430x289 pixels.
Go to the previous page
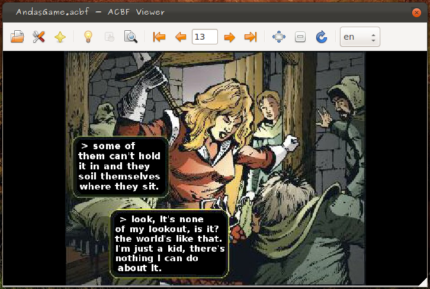181,37
